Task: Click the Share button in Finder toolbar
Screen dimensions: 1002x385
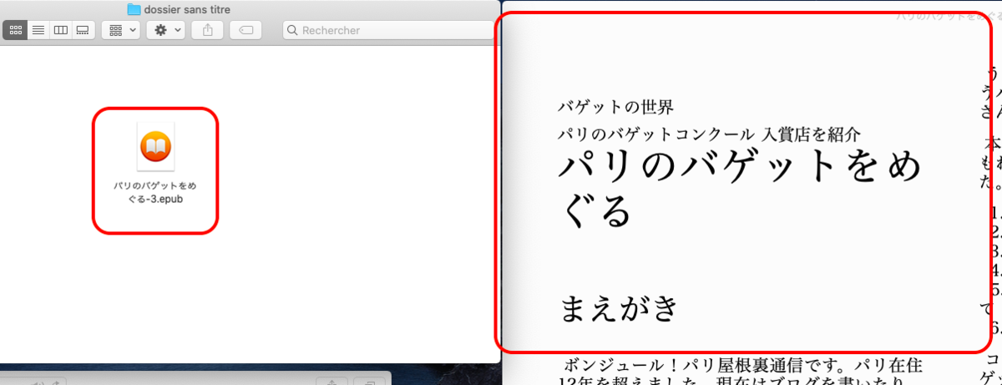Action: coord(208,29)
